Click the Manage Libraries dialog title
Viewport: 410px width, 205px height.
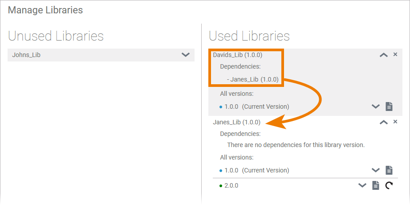(45, 10)
